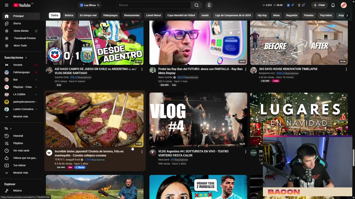355x199 pixels.
Task: Open the Los filtros dropdown
Action: pos(90,5)
